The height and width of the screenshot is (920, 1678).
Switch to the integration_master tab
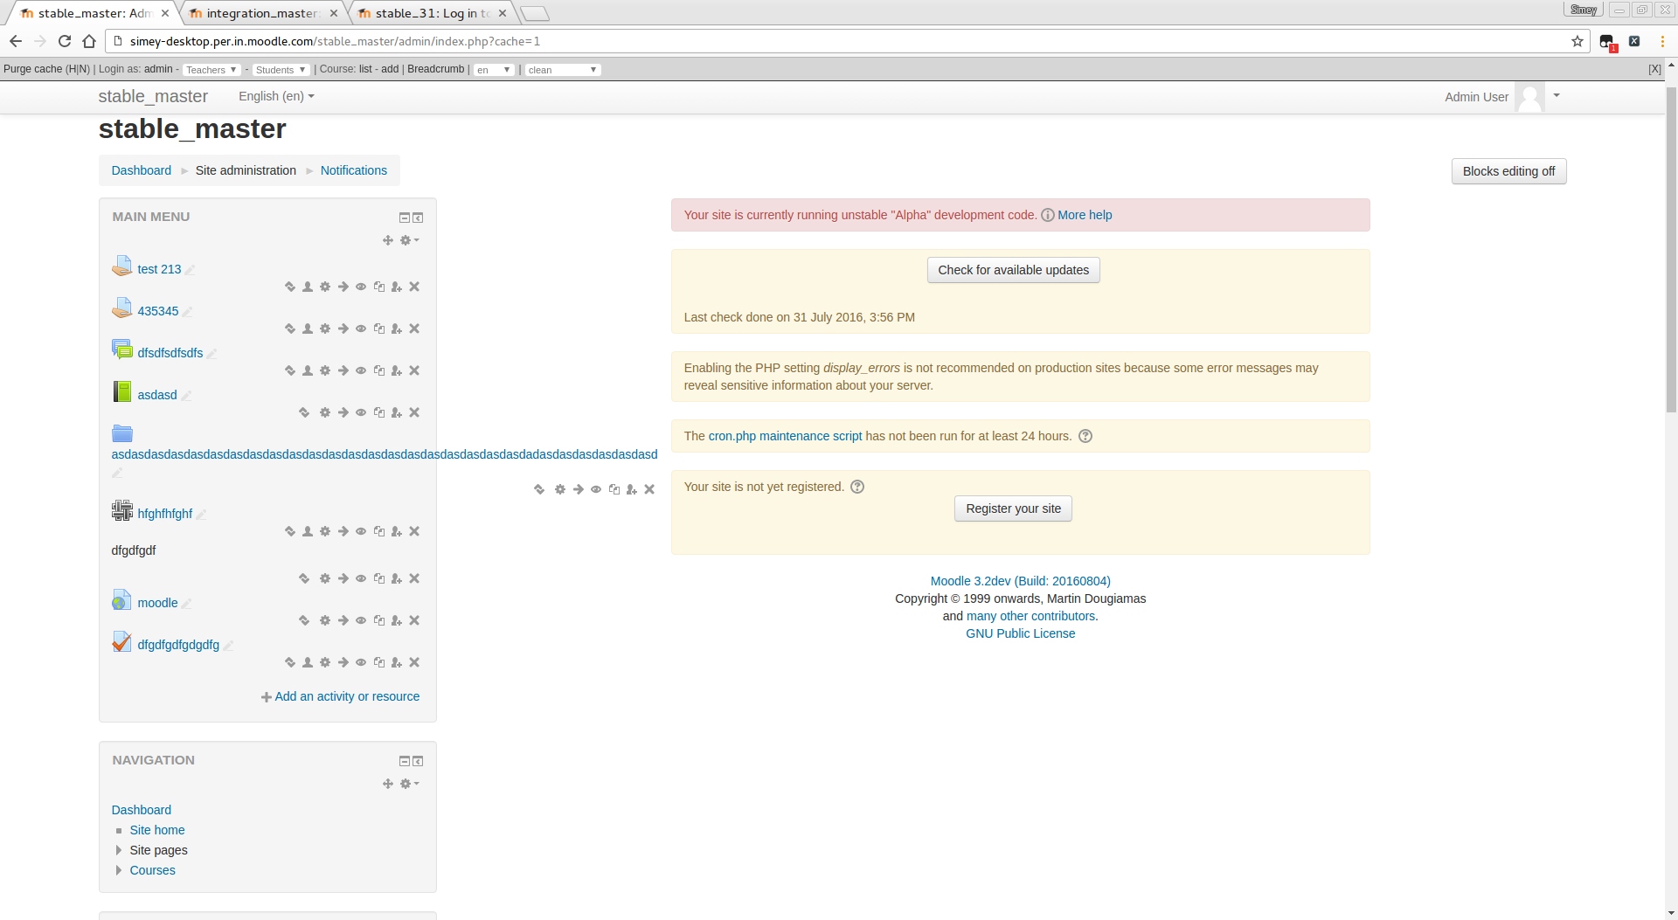(x=262, y=13)
